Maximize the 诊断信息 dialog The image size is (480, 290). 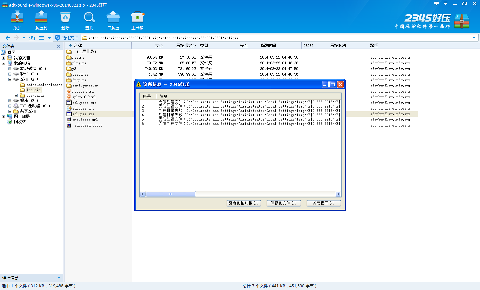(333, 85)
